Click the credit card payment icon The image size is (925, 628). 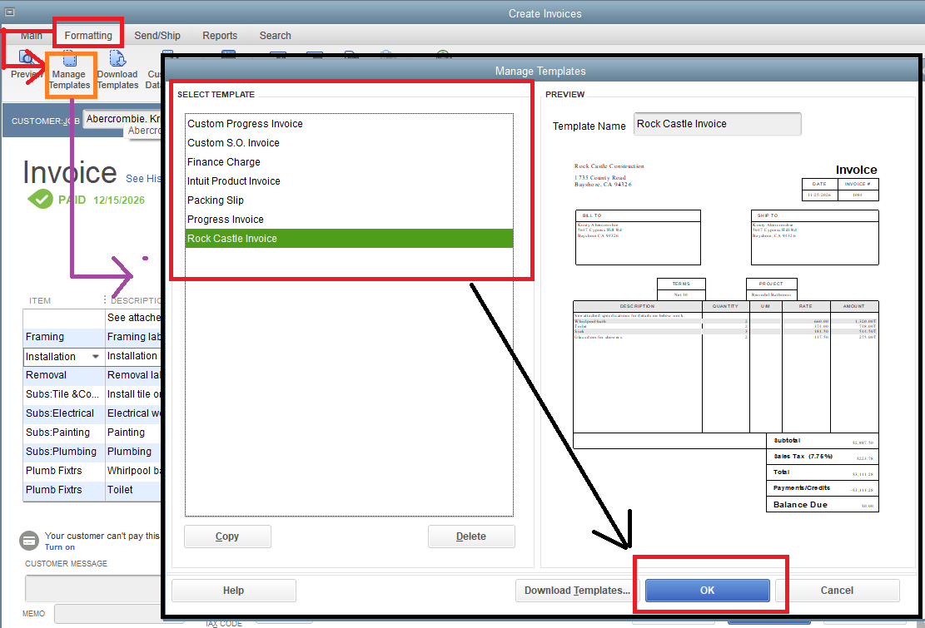(x=29, y=540)
